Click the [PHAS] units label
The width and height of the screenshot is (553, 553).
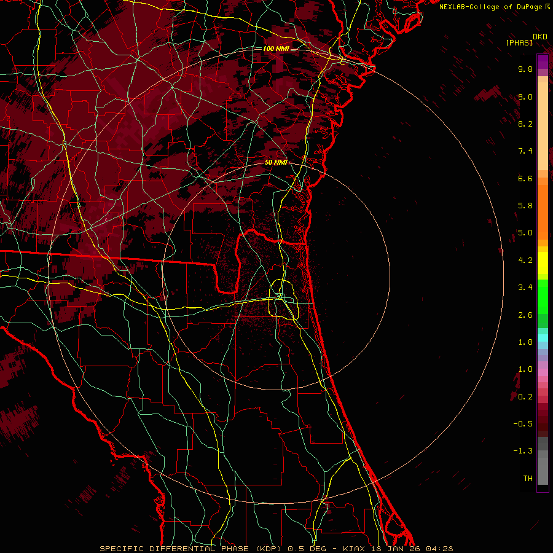pyautogui.click(x=519, y=42)
